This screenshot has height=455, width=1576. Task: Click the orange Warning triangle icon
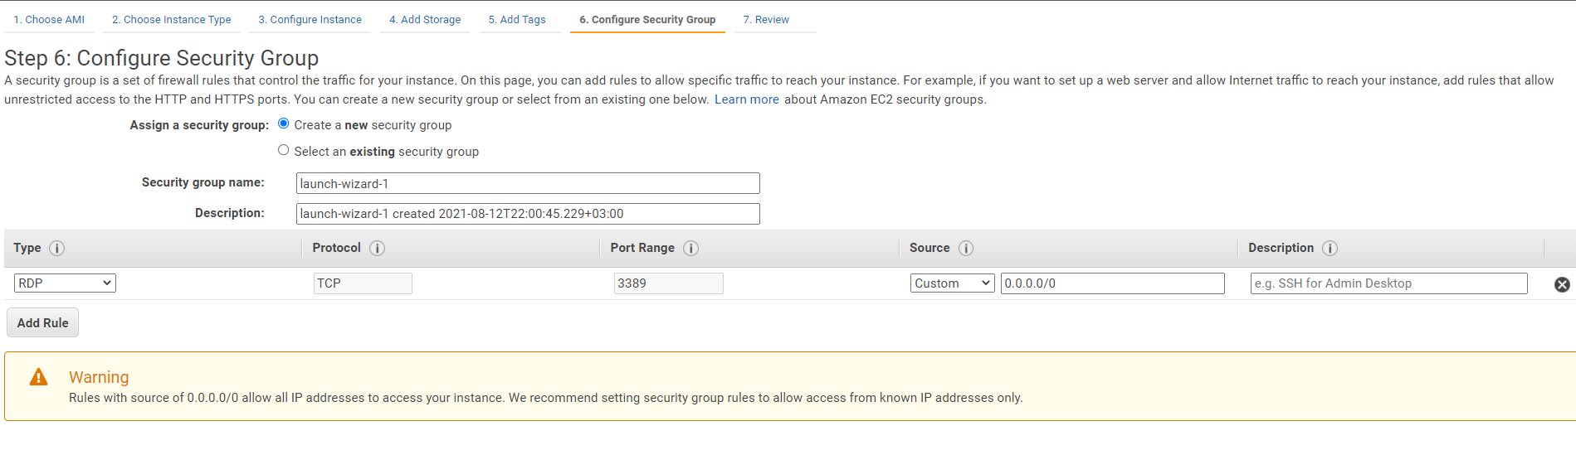click(x=38, y=377)
